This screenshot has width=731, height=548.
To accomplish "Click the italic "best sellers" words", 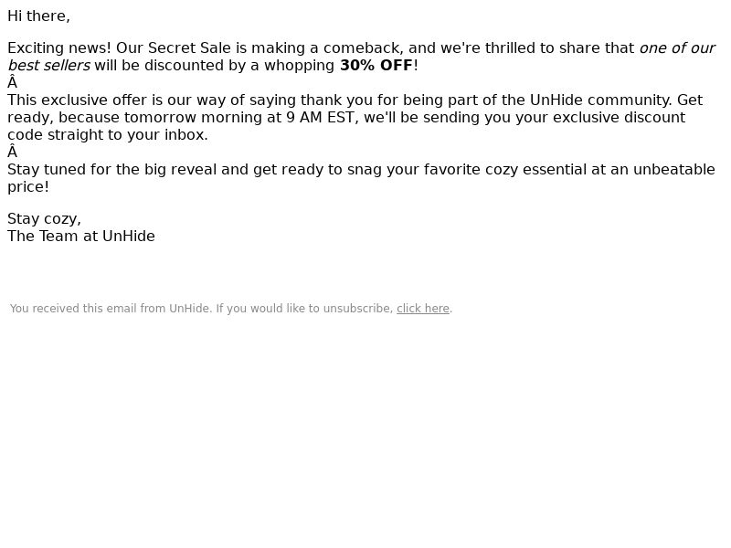I will pos(48,66).
